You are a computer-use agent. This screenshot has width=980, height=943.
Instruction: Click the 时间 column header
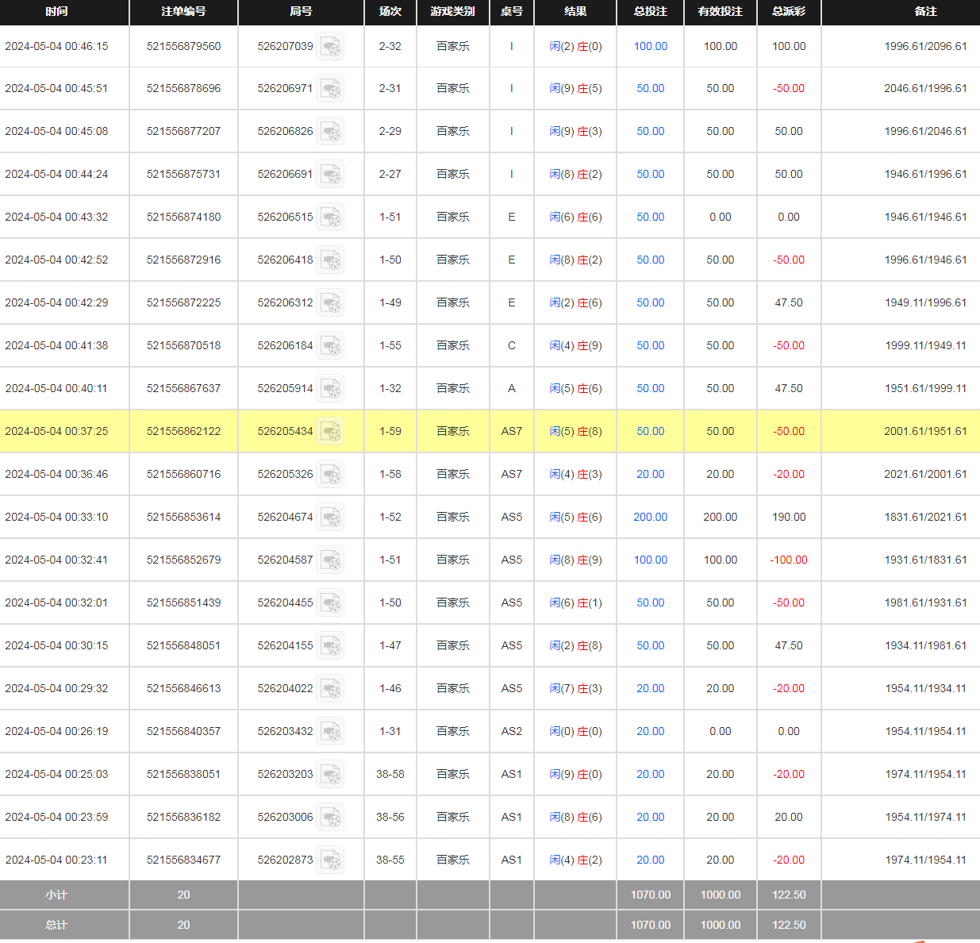[x=56, y=11]
